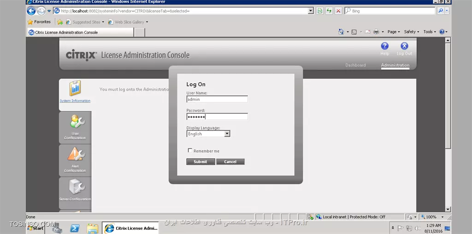
Task: Click the Compatibility View icon
Action: 320,11
